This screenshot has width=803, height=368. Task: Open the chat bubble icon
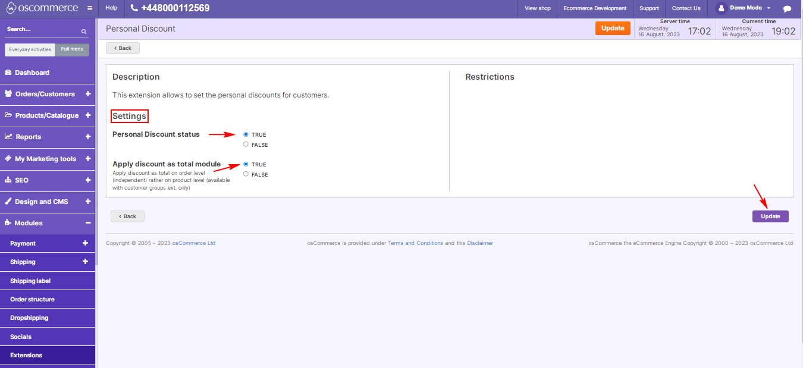(787, 8)
